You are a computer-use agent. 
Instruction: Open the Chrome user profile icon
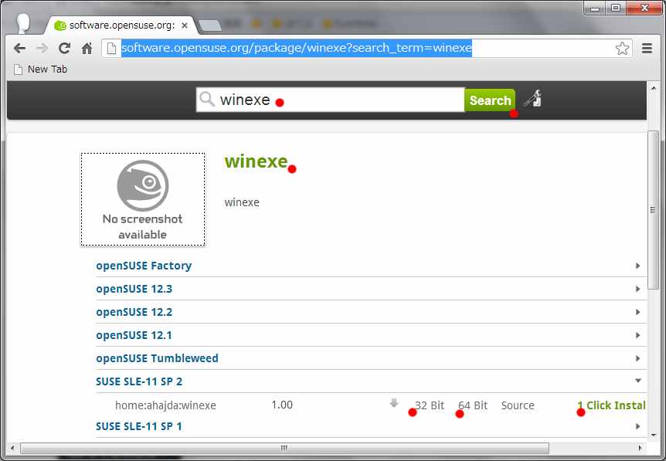tap(24, 23)
